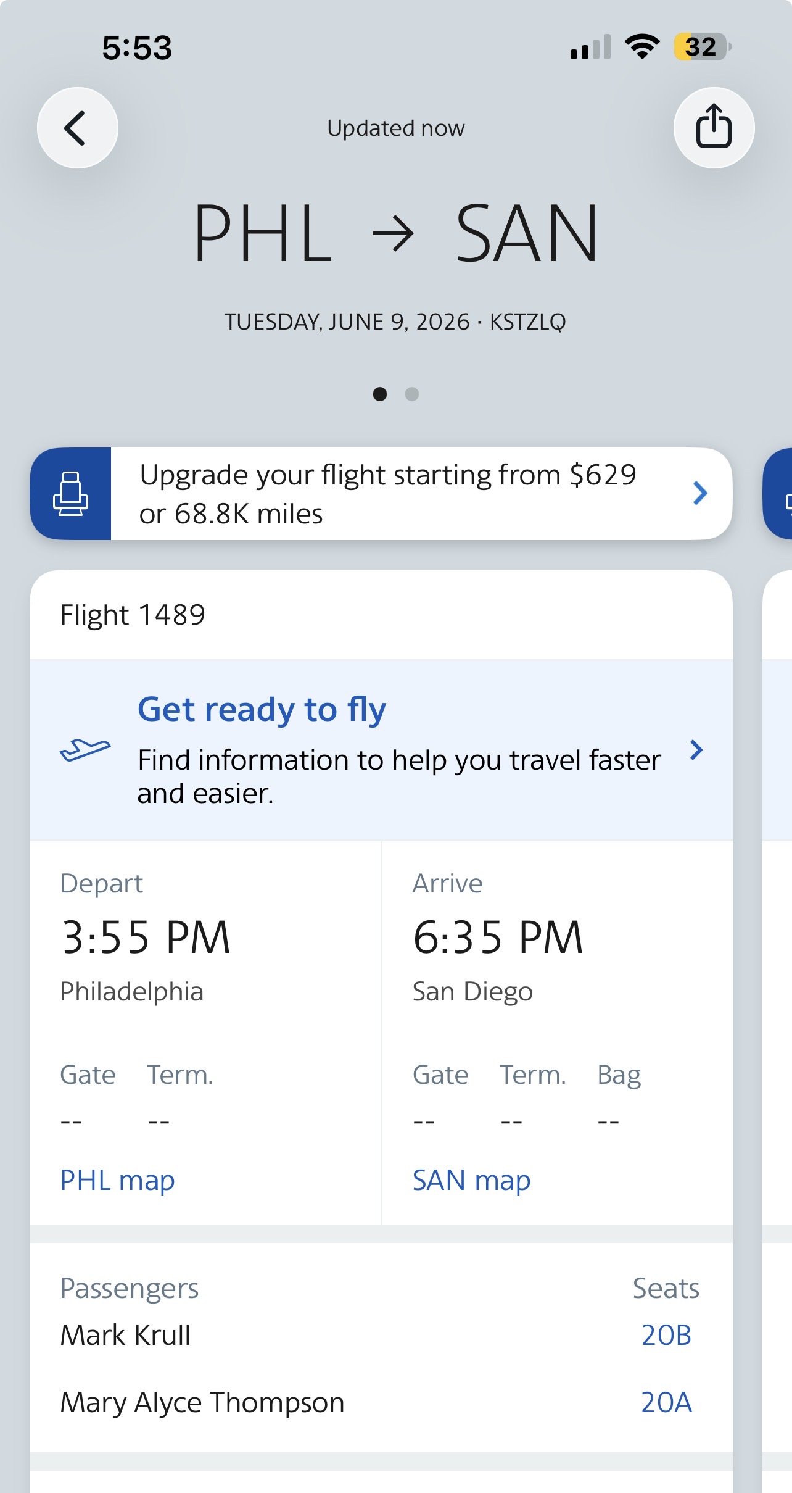Image resolution: width=792 pixels, height=1493 pixels.
Task: Tap the airplane icon beside Get ready to fly
Action: pyautogui.click(x=85, y=750)
